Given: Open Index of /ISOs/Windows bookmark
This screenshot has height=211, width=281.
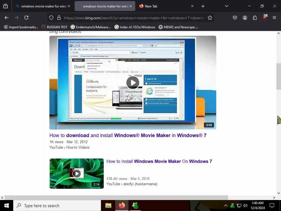Looking at the screenshot, I should point(135,27).
